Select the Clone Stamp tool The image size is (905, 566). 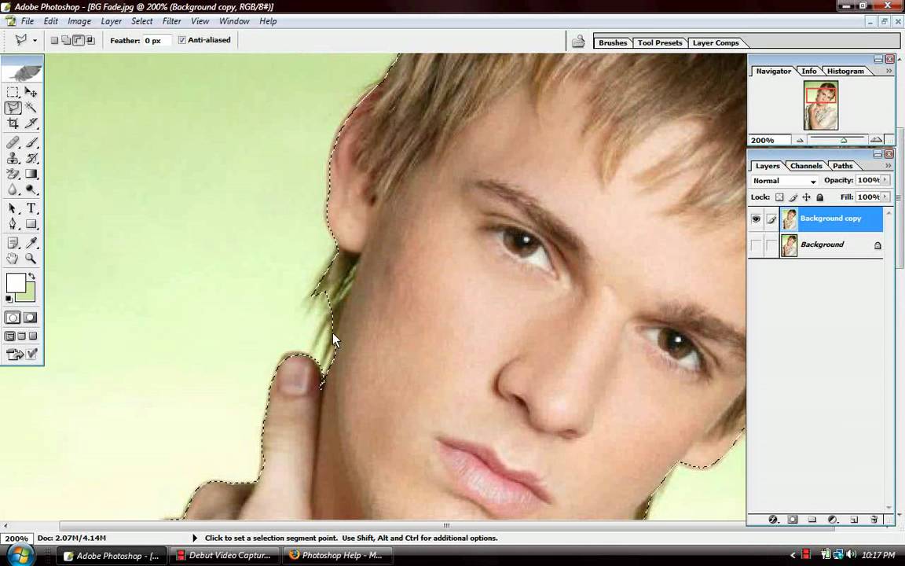pos(13,157)
